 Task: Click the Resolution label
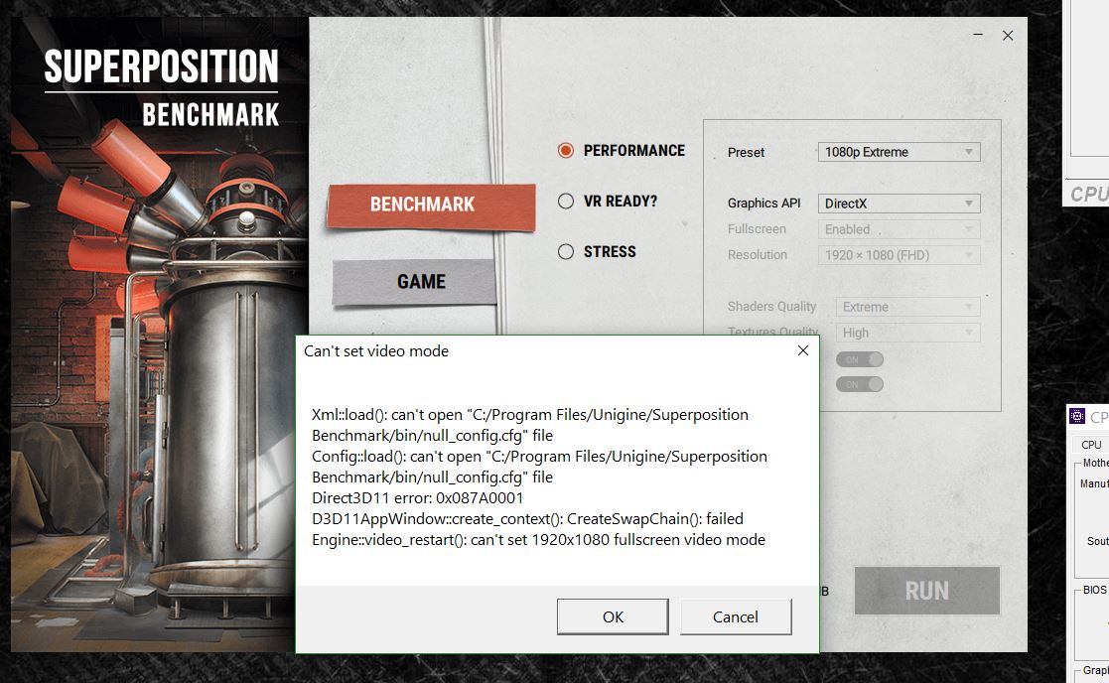click(758, 254)
